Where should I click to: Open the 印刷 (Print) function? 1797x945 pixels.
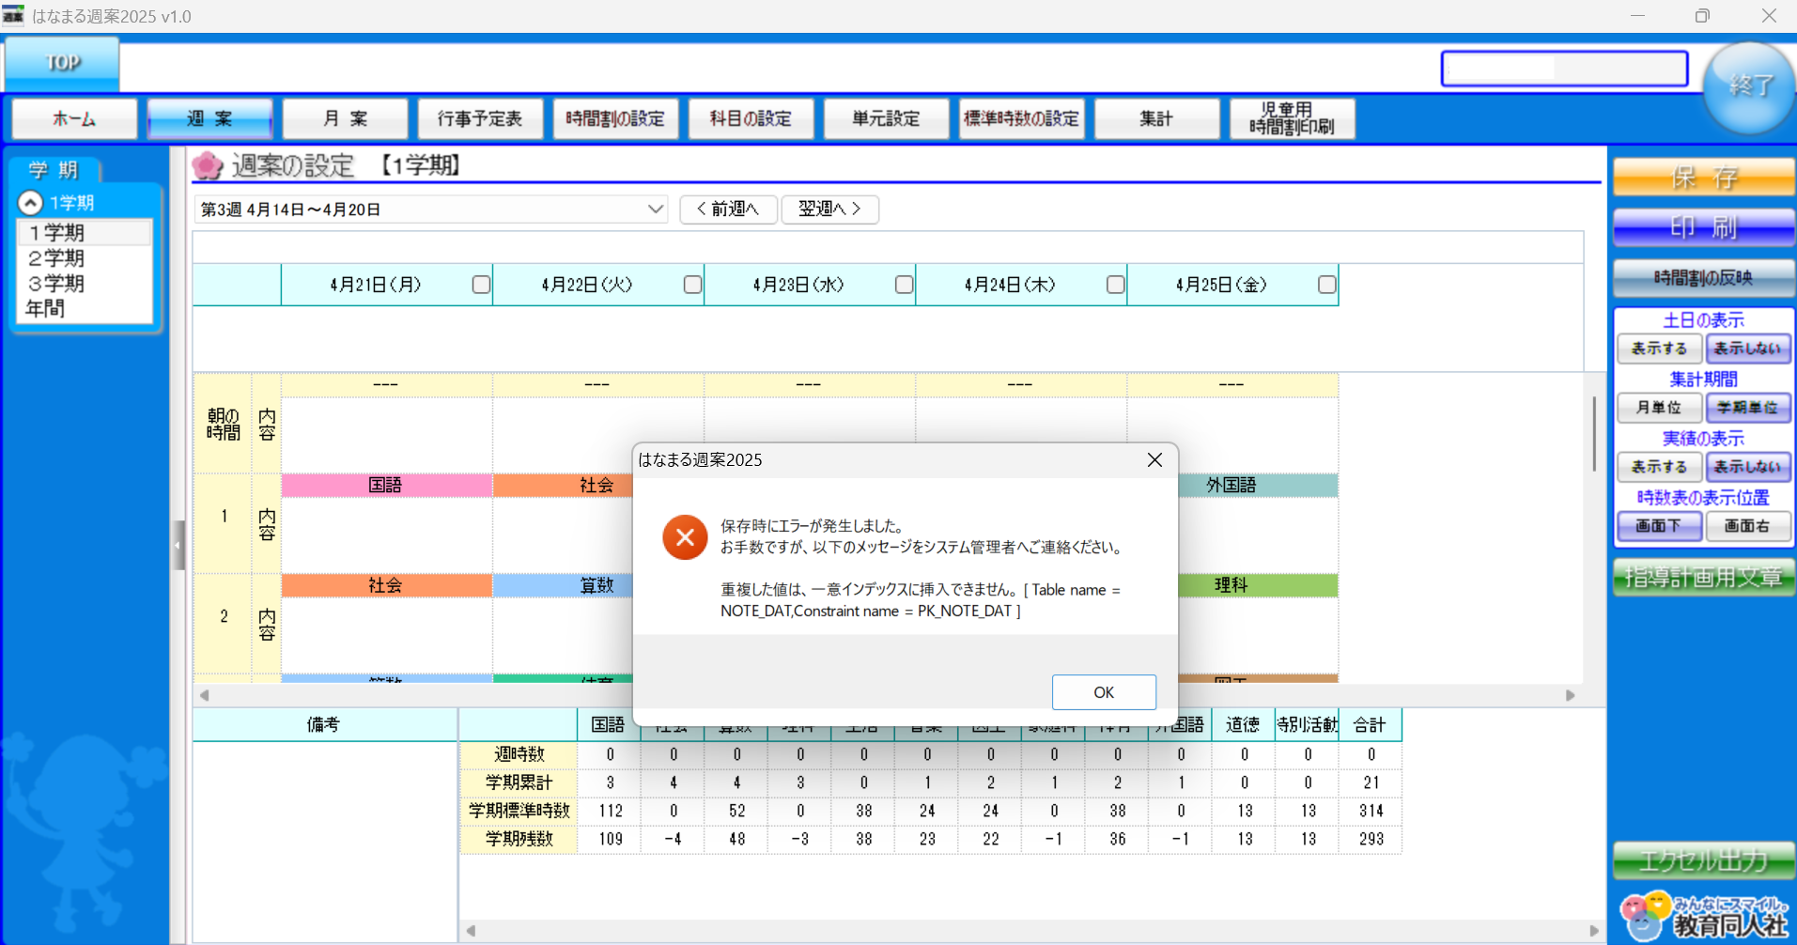point(1702,226)
